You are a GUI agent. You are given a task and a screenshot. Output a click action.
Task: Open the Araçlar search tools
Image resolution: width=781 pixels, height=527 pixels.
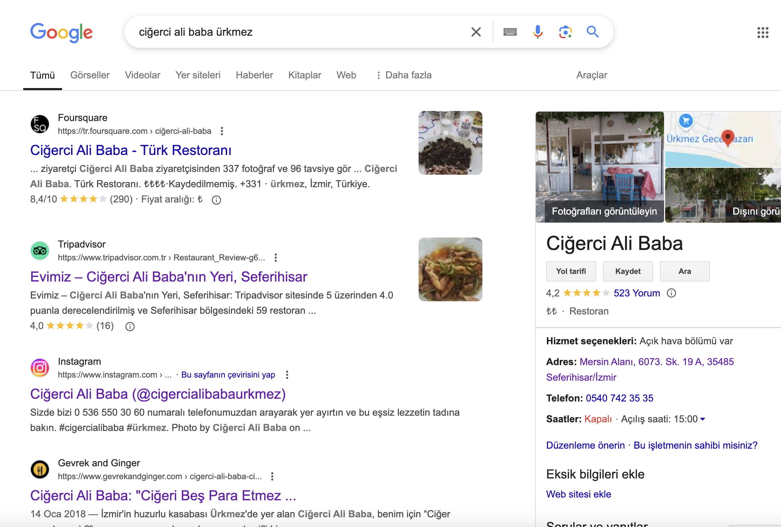(x=592, y=75)
